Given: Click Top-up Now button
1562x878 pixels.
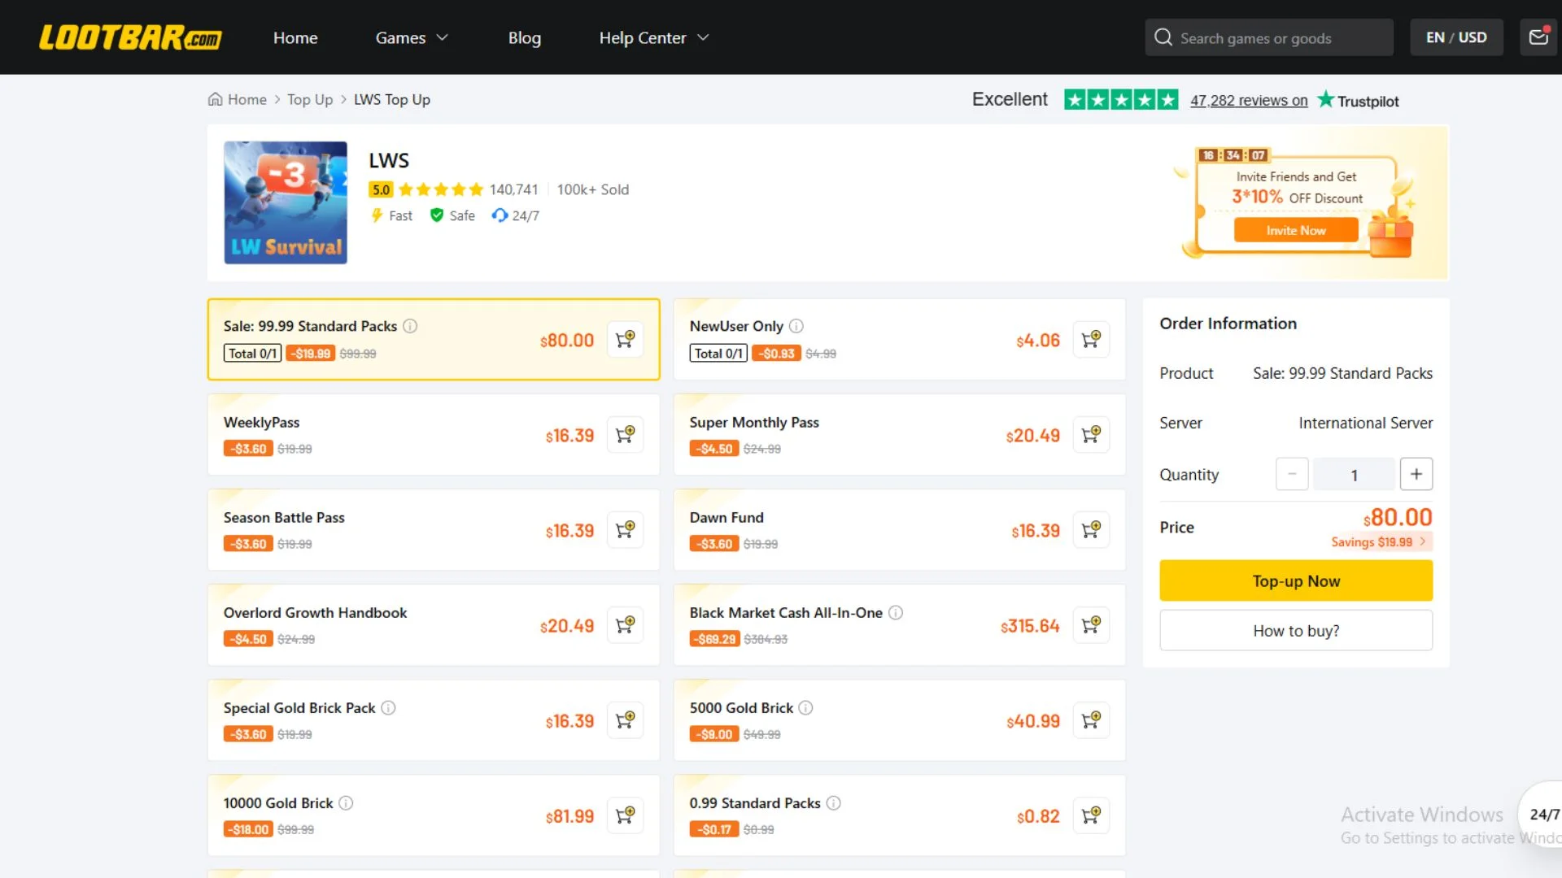Looking at the screenshot, I should pos(1296,580).
